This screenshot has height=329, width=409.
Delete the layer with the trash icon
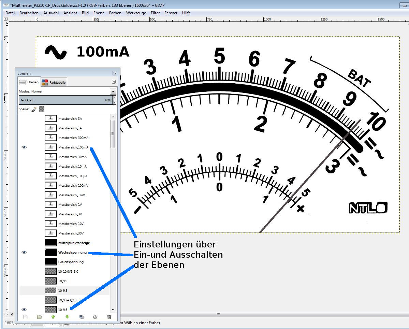click(109, 317)
